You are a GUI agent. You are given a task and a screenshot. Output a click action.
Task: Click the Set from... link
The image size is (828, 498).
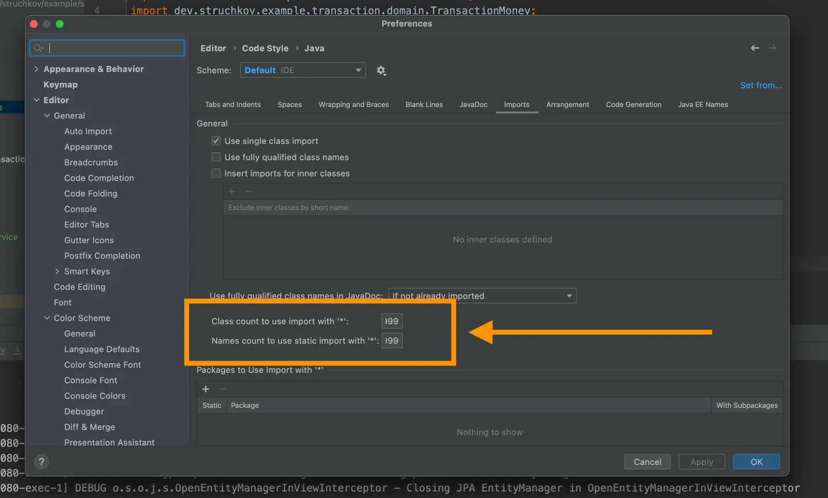(761, 85)
